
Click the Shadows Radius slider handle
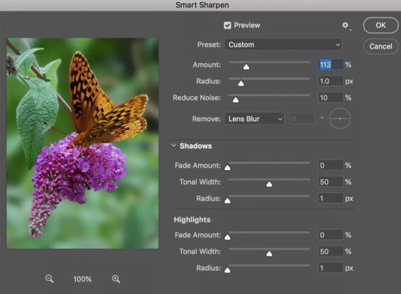coord(228,201)
